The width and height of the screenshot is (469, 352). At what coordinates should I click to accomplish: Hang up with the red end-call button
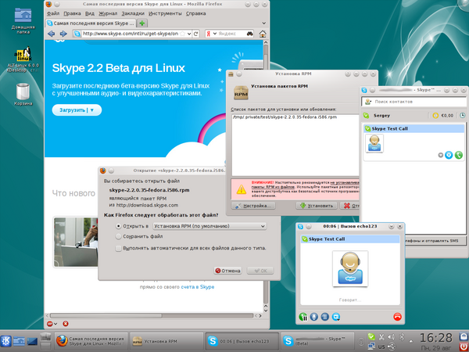[397, 317]
